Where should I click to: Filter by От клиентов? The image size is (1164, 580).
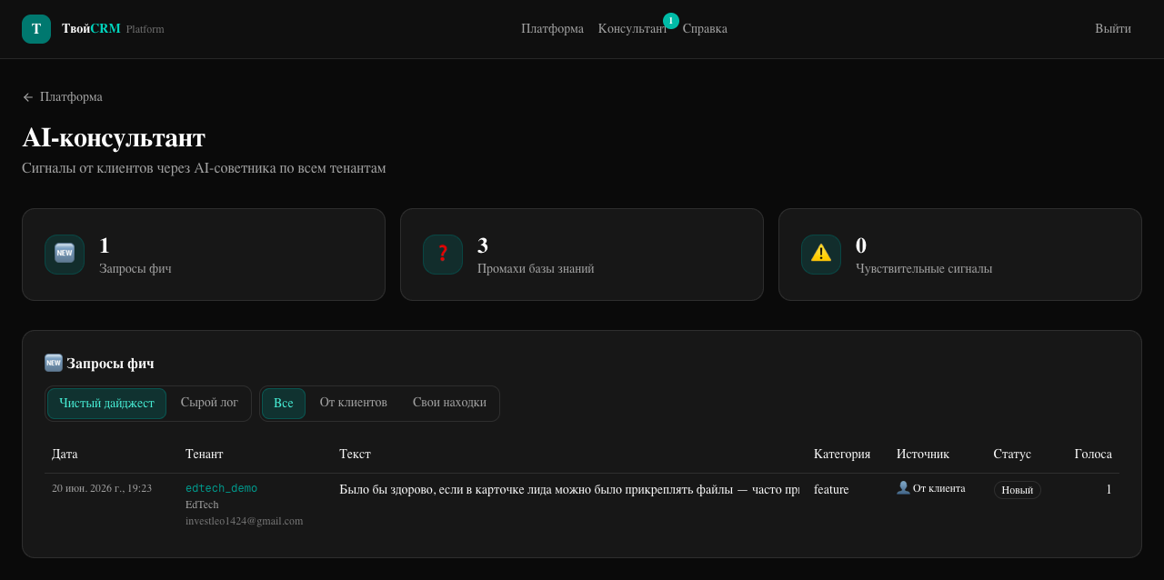click(x=354, y=403)
